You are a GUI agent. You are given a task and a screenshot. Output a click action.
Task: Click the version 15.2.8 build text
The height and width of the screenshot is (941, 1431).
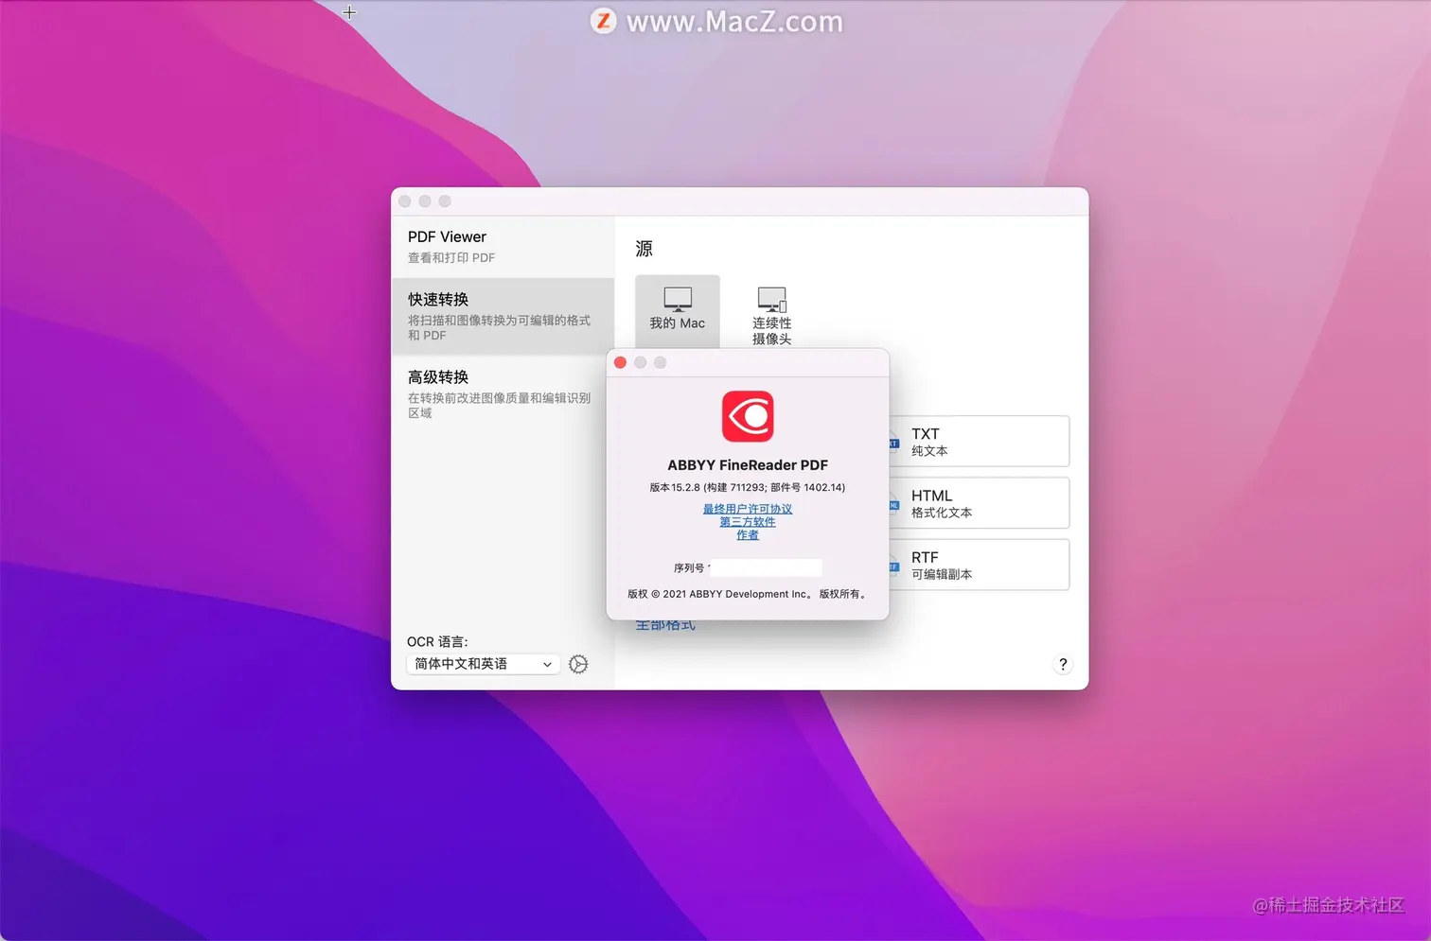(748, 488)
